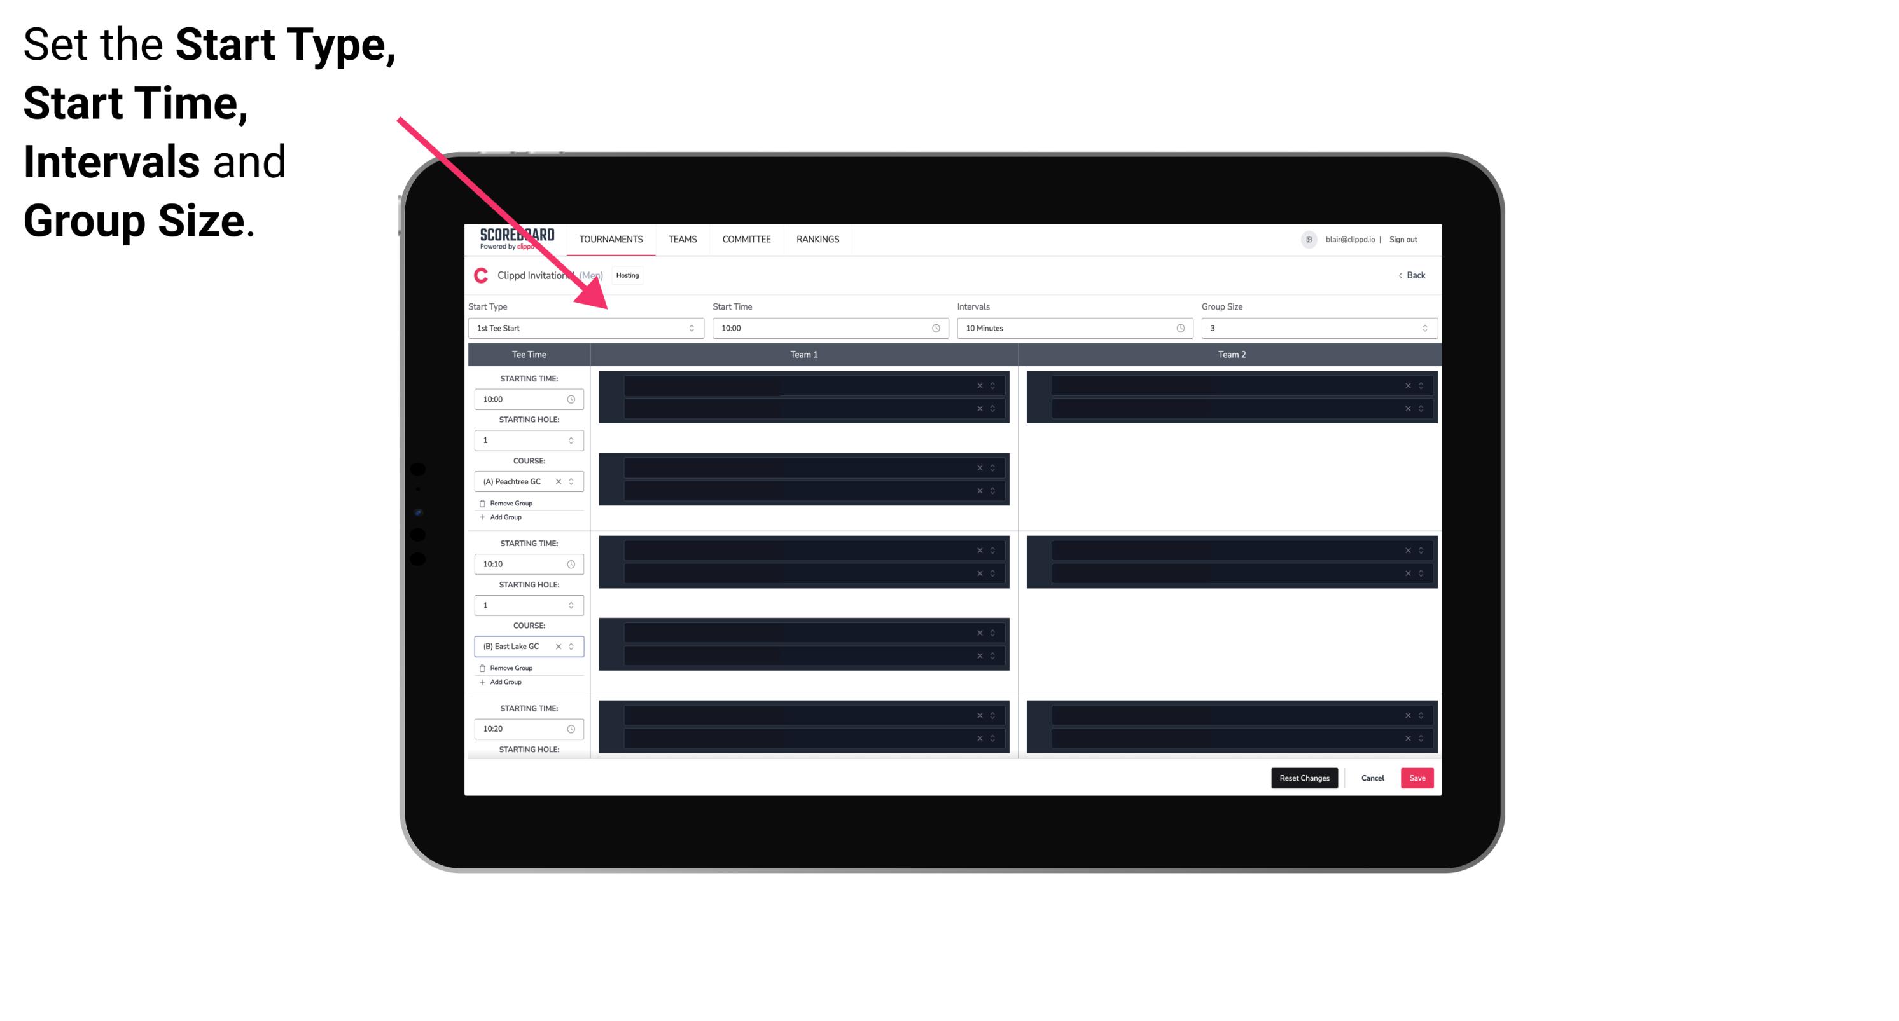This screenshot has height=1021, width=1899.
Task: Click the Cancel button
Action: pyautogui.click(x=1371, y=777)
